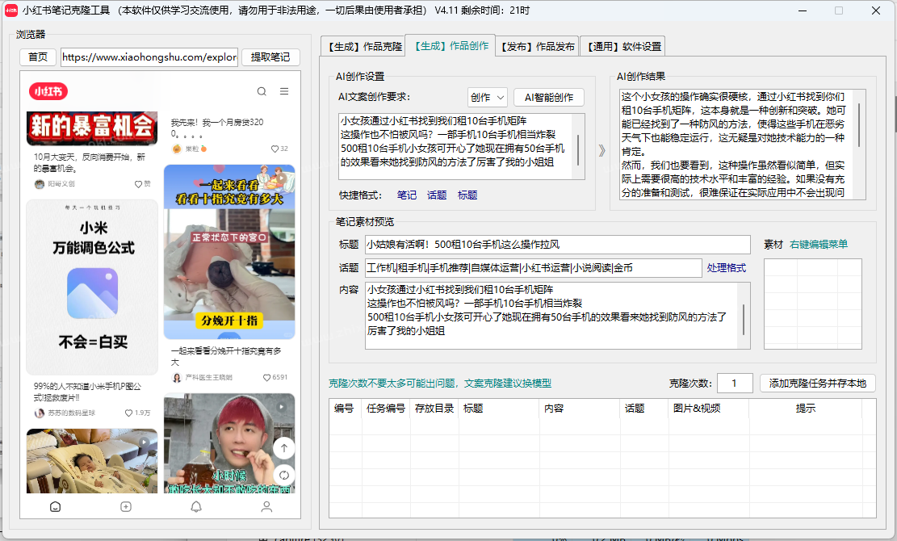Screen dimensions: 897x541
Task: Click the scroll-to-top arrow in the feed
Action: point(283,447)
